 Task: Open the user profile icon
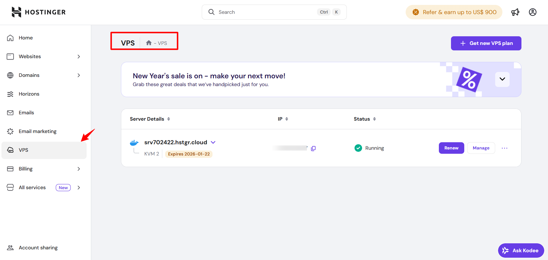532,12
